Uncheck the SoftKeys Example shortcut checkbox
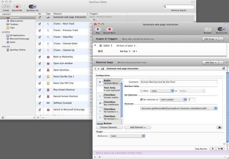Screen dimensions: 229x159 tap(39, 103)
